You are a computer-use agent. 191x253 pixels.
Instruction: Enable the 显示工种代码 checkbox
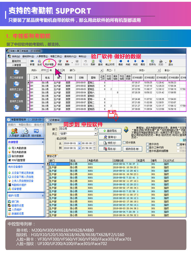(147, 147)
